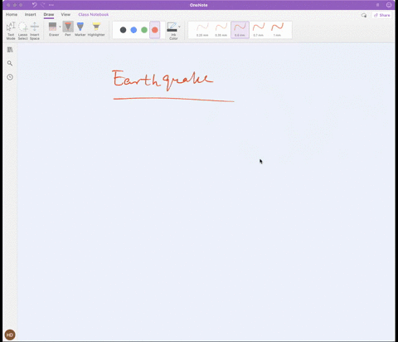
Task: Set pen thickness to 0.5 mm
Action: pyautogui.click(x=240, y=30)
